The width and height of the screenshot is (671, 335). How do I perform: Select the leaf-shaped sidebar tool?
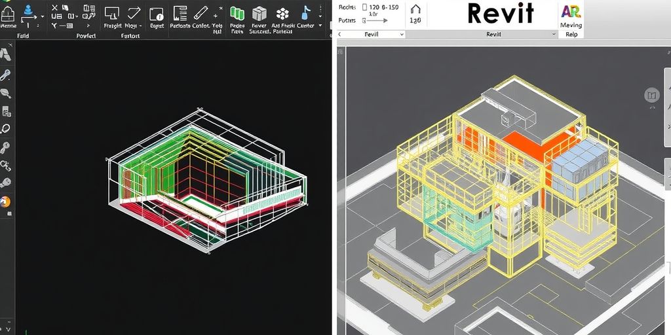5,93
